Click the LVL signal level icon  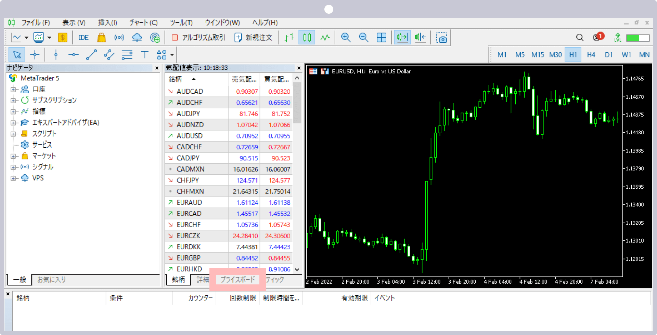point(618,38)
